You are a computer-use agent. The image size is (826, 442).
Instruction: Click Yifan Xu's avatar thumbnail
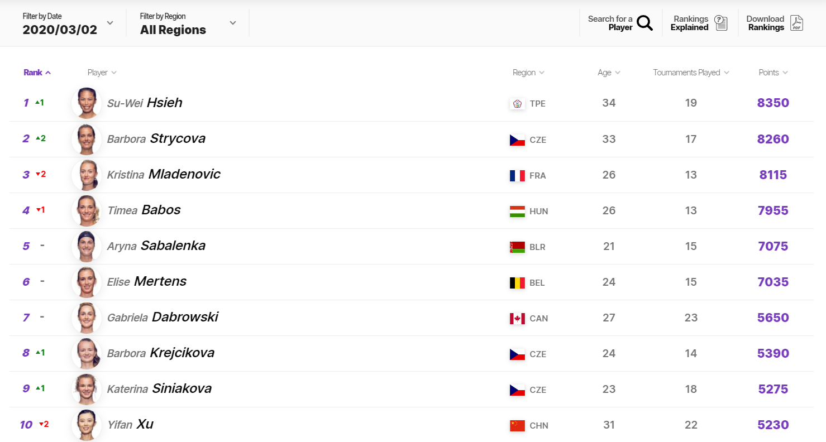pos(87,425)
